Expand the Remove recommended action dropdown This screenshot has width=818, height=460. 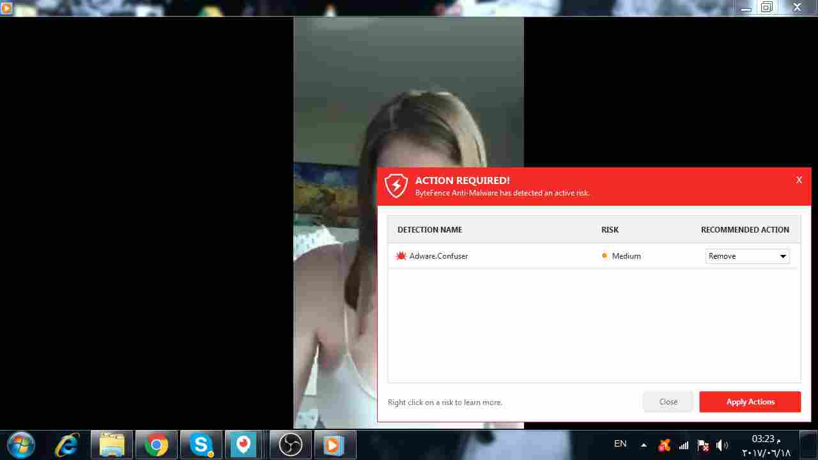click(x=782, y=256)
